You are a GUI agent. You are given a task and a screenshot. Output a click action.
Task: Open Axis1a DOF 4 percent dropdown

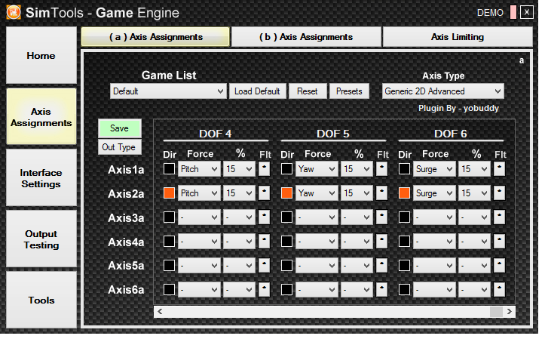coord(239,169)
